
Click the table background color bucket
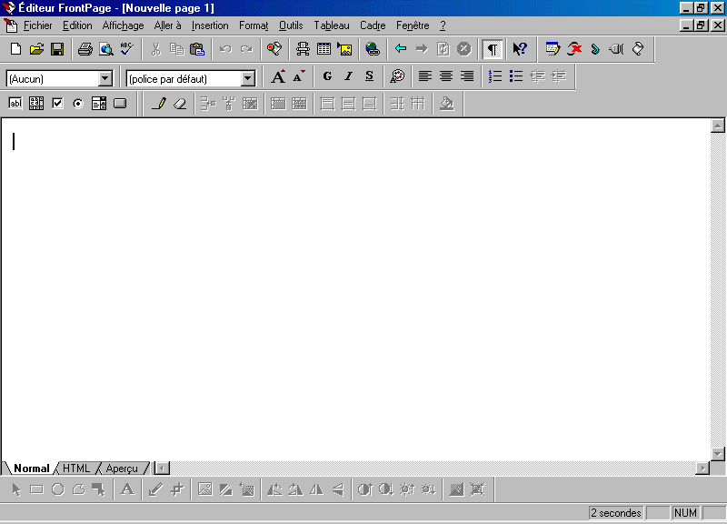[446, 104]
